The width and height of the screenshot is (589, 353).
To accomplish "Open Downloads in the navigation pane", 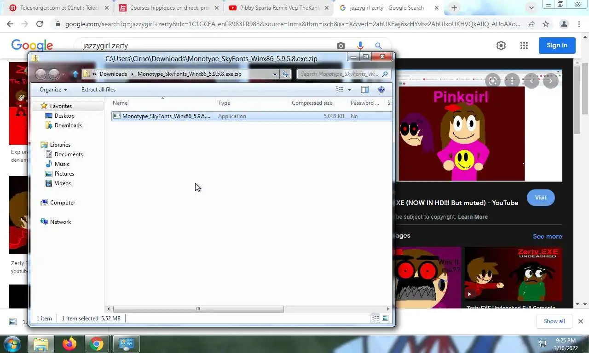I will [x=68, y=125].
